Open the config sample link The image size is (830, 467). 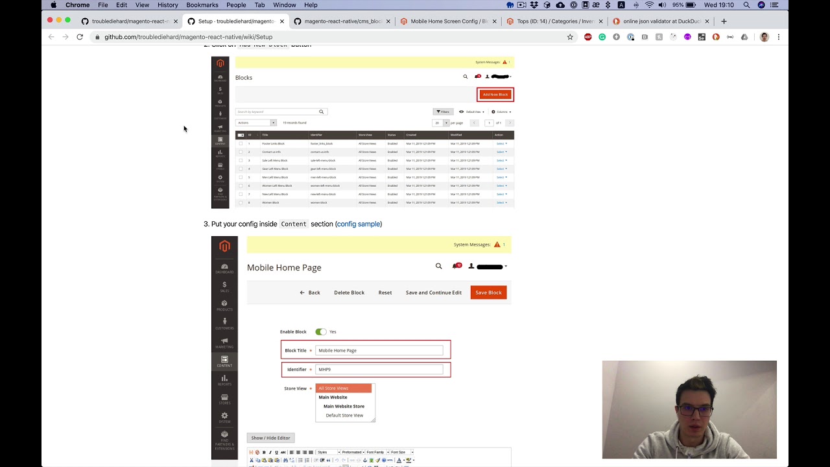[x=359, y=224]
